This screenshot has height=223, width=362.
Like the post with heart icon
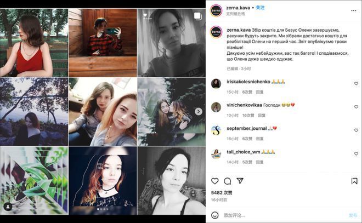pyautogui.click(x=214, y=181)
